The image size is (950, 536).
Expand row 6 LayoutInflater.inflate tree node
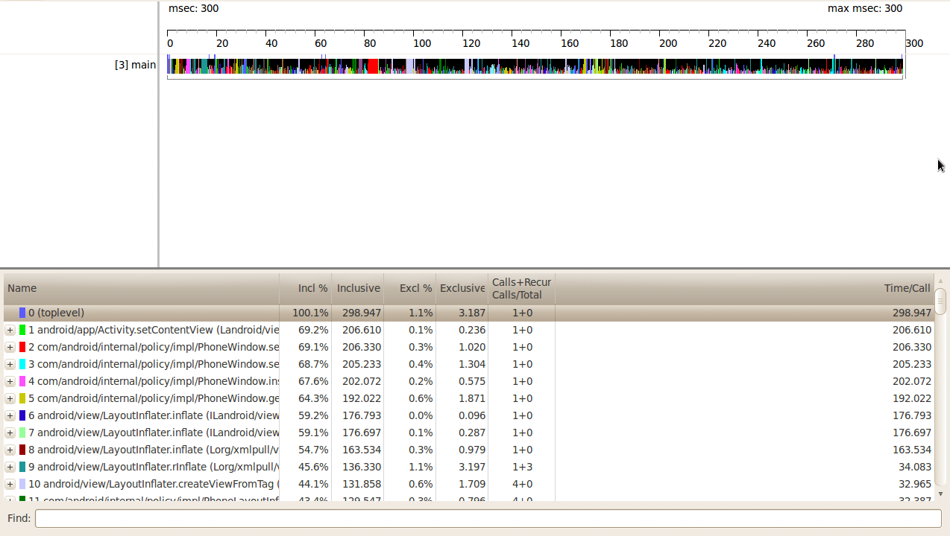pos(10,415)
